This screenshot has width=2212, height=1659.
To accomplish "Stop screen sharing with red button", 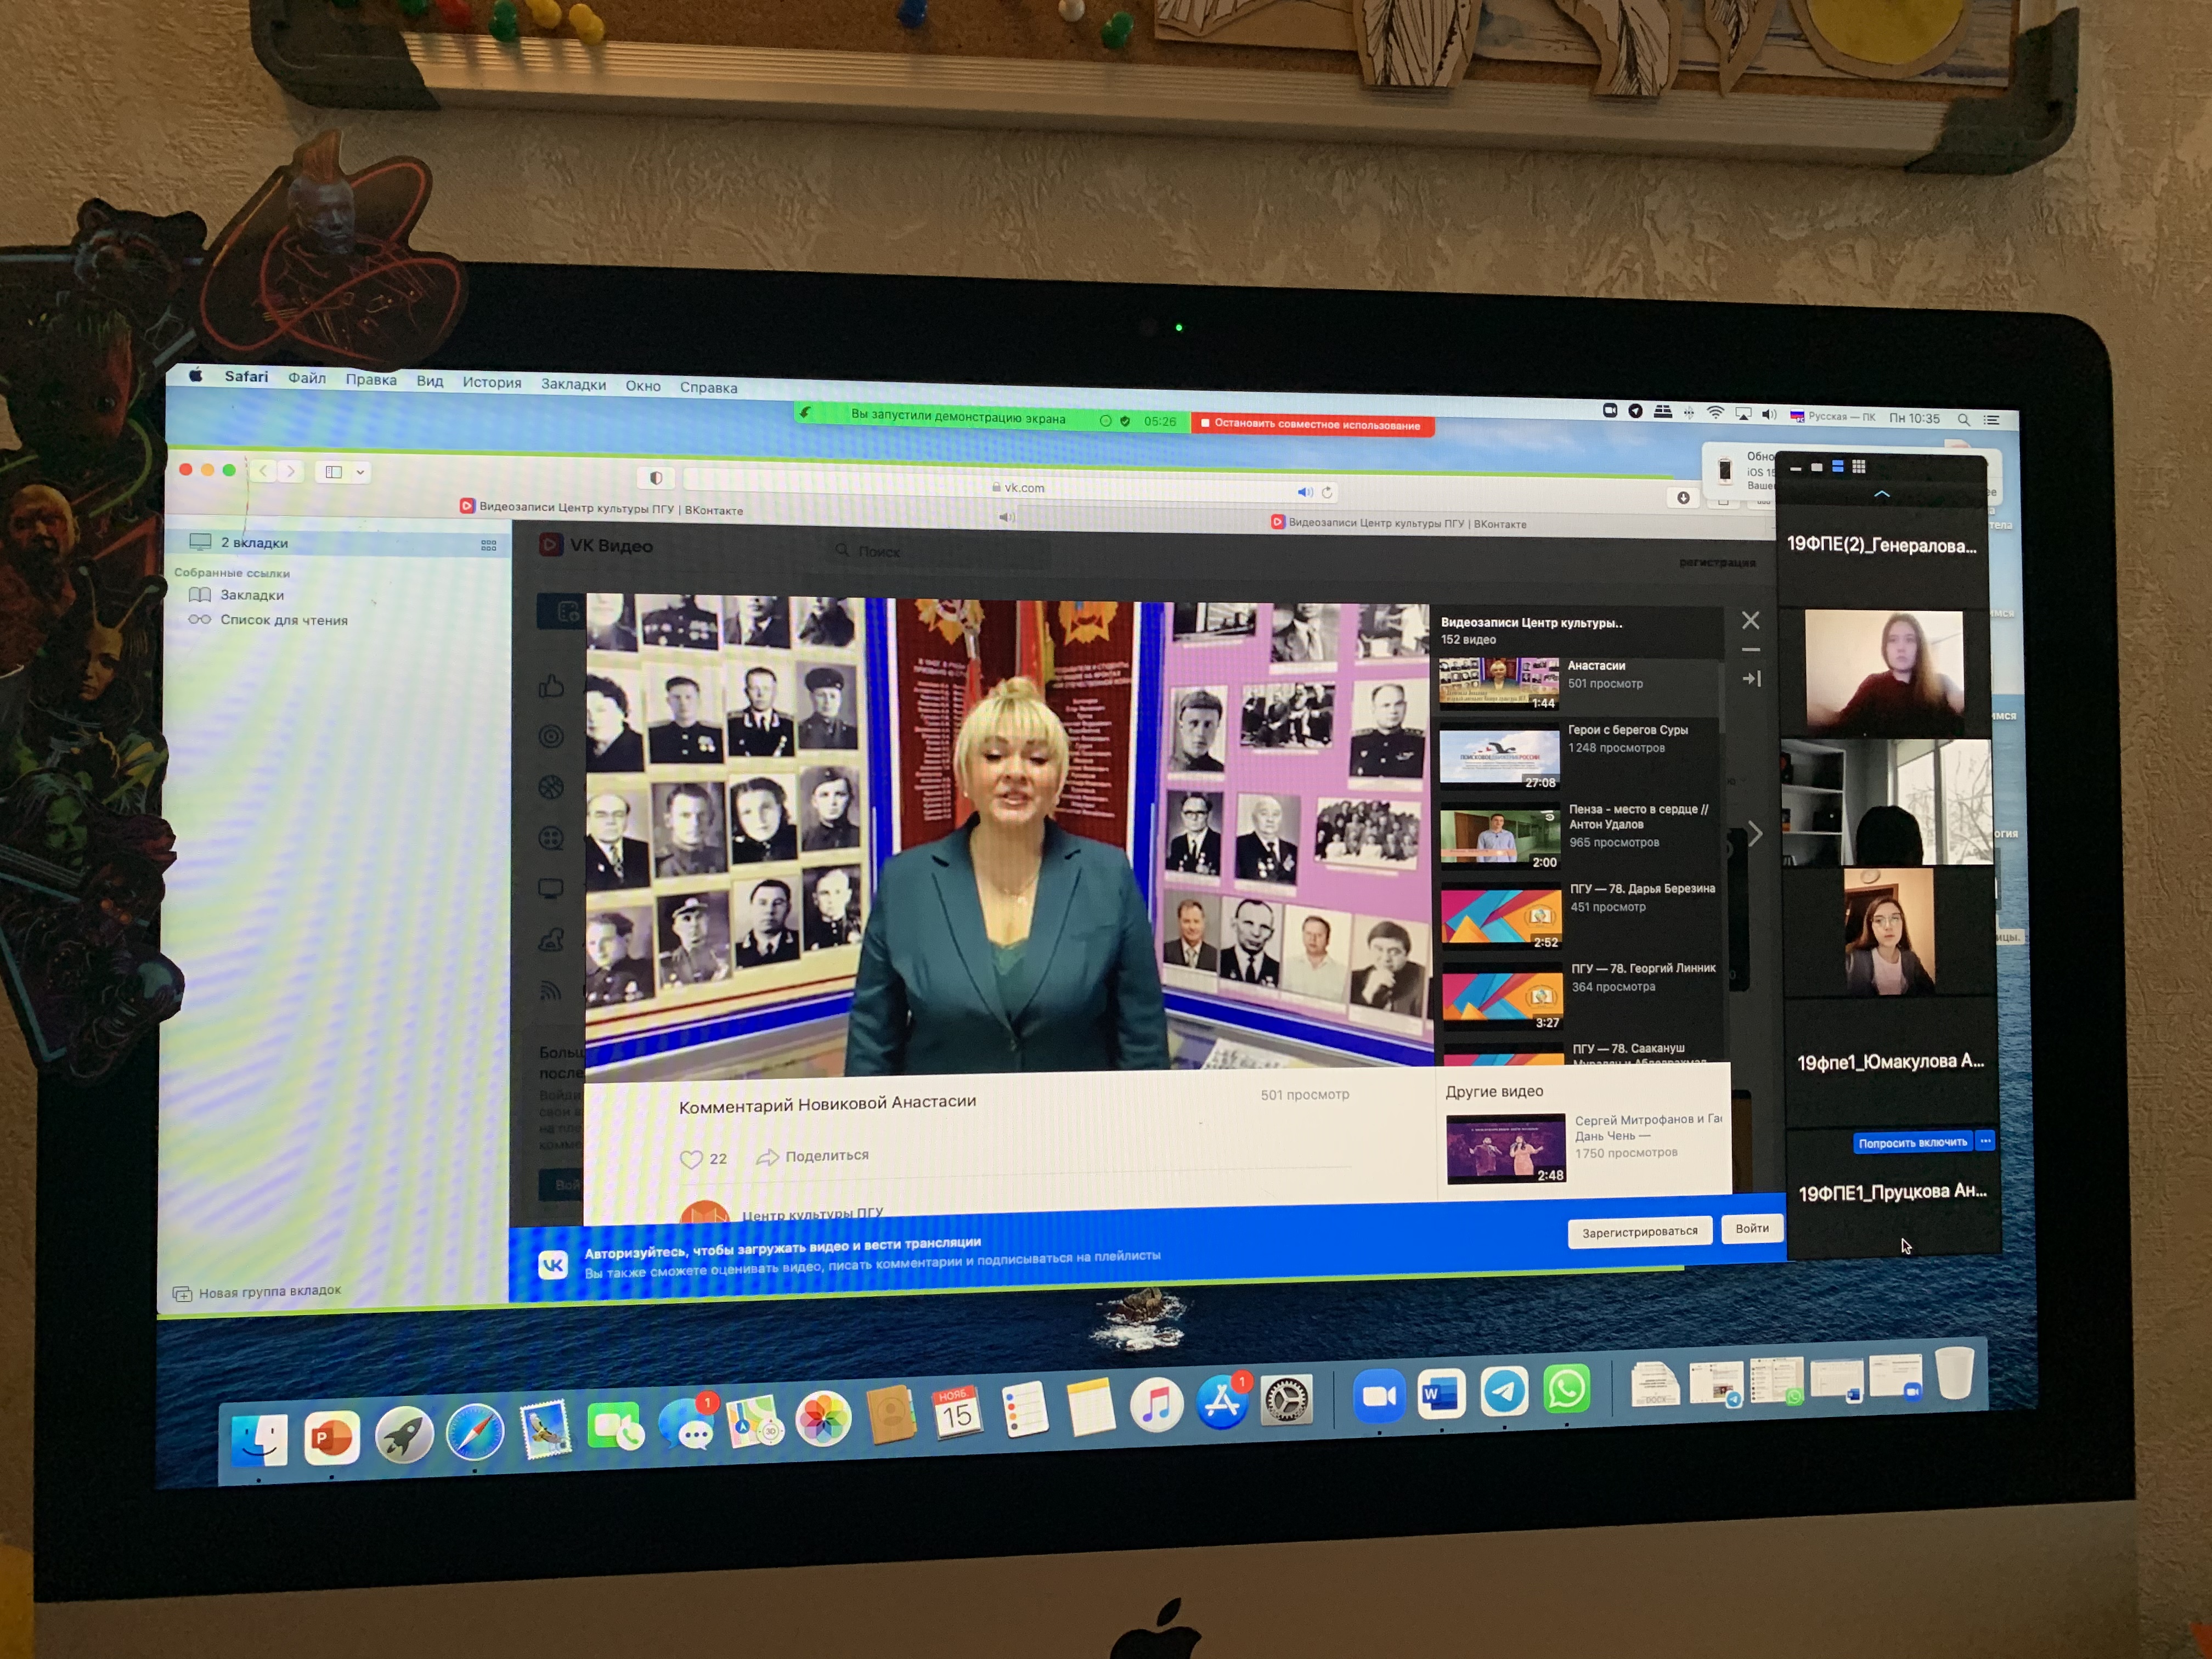I will (x=1312, y=424).
